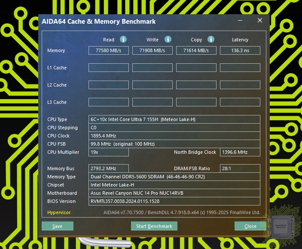Close the AIDA64 window with X
This screenshot has width=302, height=249.
pos(260,20)
